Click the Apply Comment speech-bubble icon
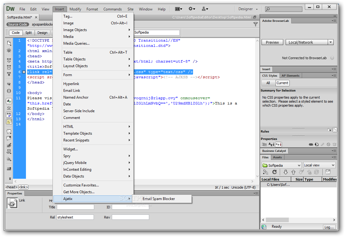The width and height of the screenshot is (345, 237). [x=9, y=132]
